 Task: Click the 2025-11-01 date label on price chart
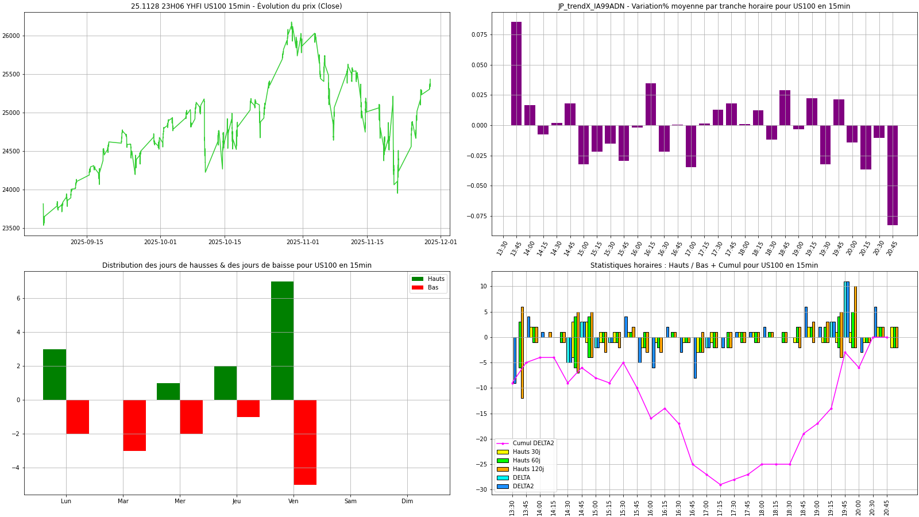pyautogui.click(x=303, y=242)
